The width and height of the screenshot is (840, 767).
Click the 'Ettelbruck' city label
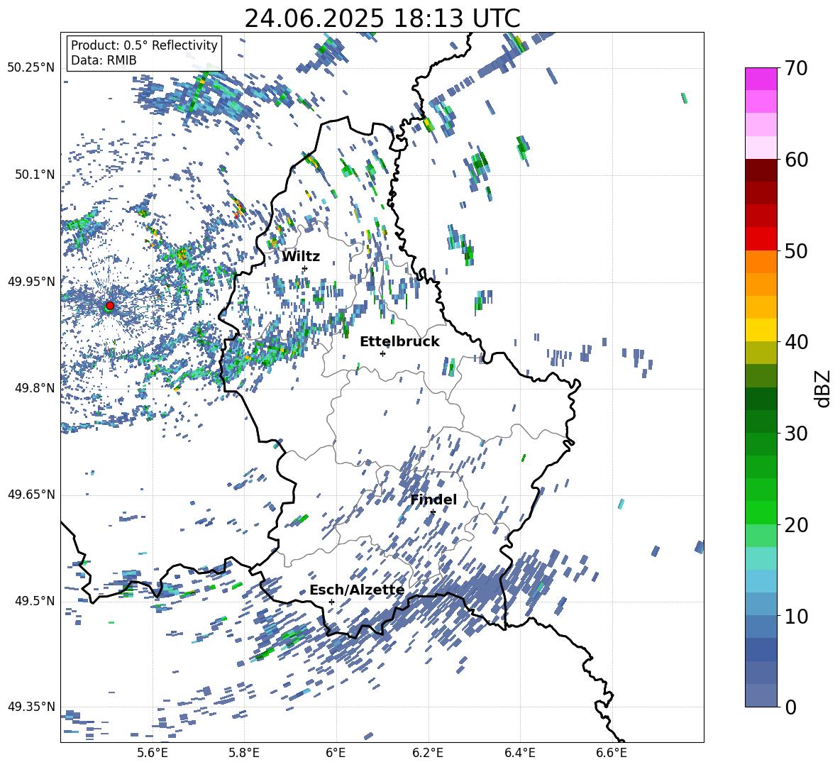pyautogui.click(x=399, y=342)
